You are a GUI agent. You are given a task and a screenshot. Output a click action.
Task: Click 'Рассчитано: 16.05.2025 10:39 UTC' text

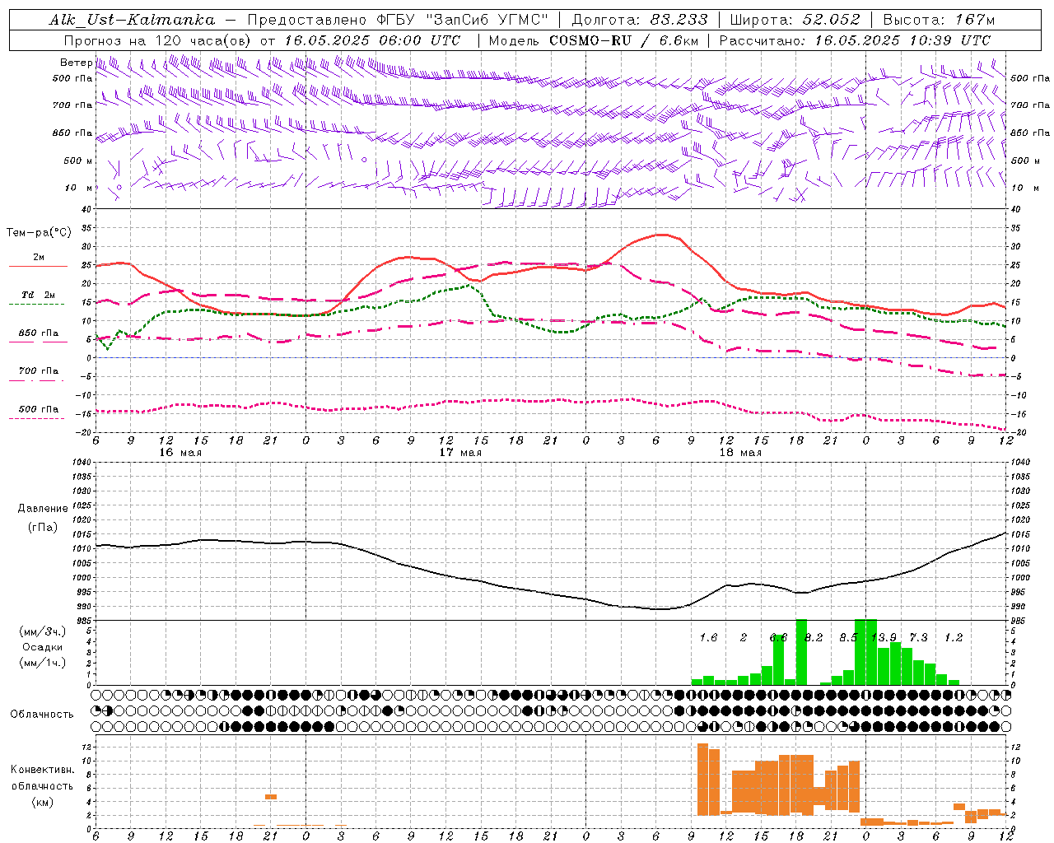[x=855, y=40]
